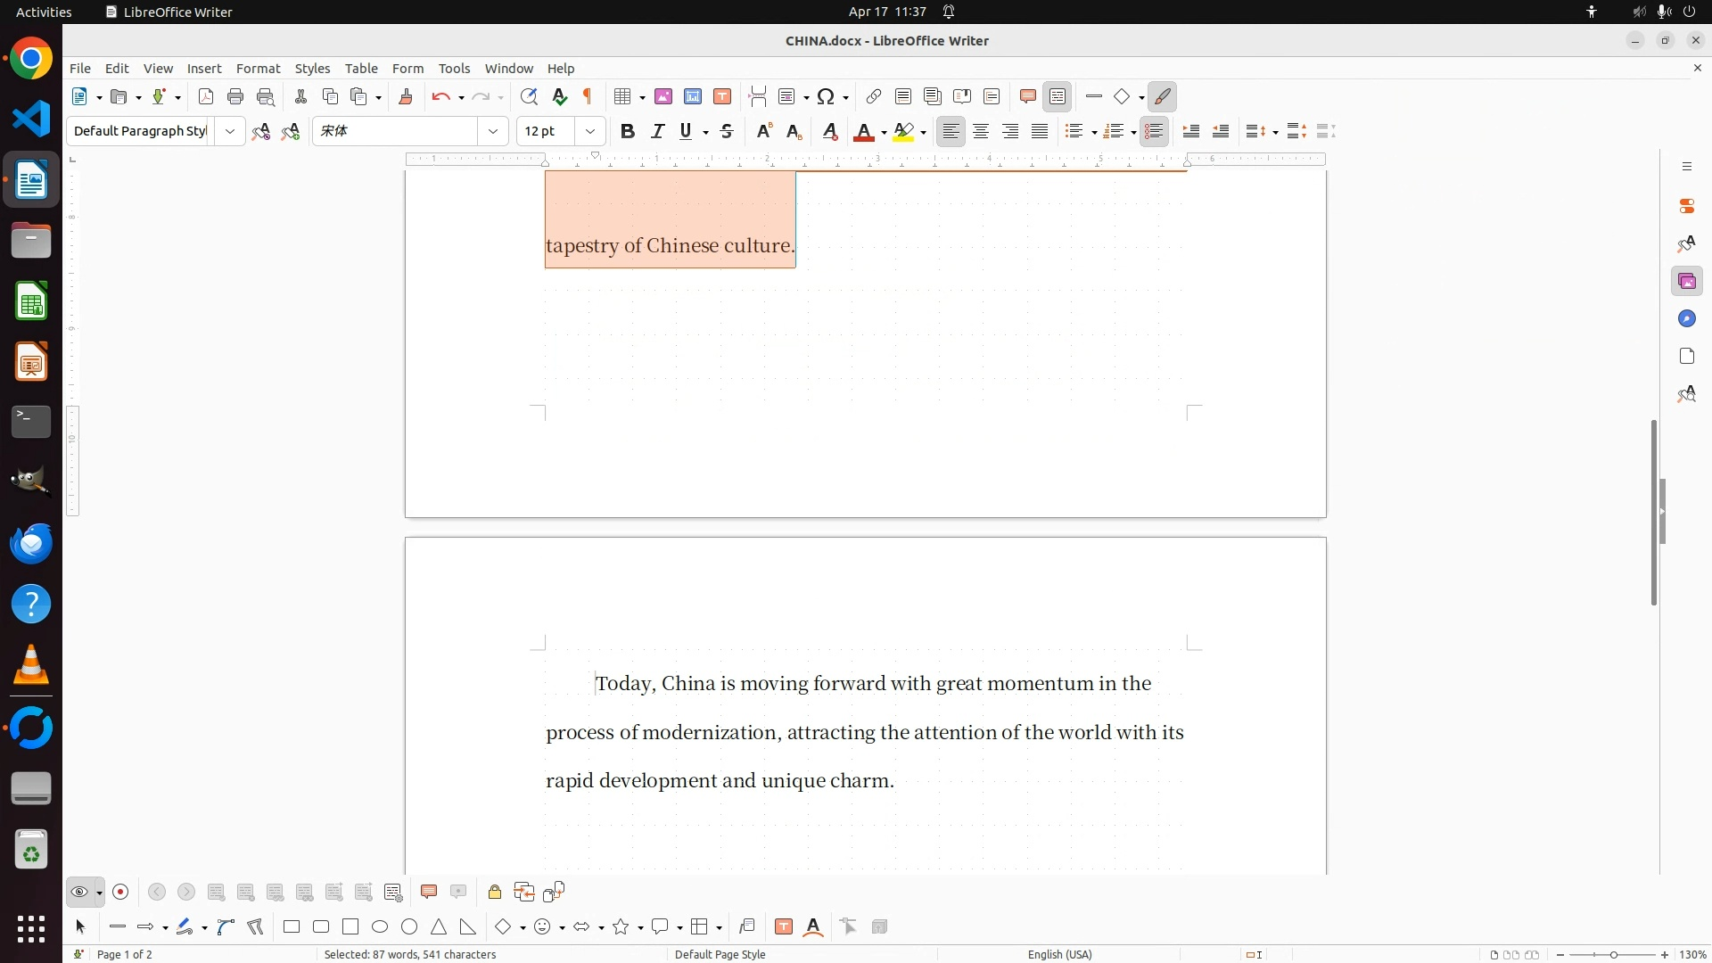Click Default Page Style in status bar
Viewport: 1712px width, 963px height.
pyautogui.click(x=720, y=954)
